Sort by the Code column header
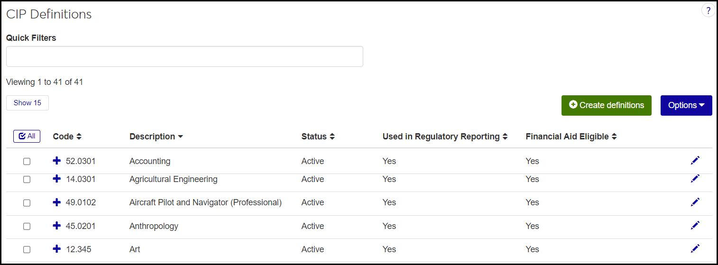This screenshot has width=718, height=265. coord(67,137)
